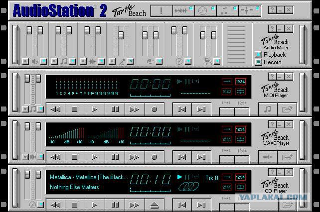This screenshot has height=212, width=320.
Task: Skip to the next track in the MIDI Player
Action: point(201,109)
